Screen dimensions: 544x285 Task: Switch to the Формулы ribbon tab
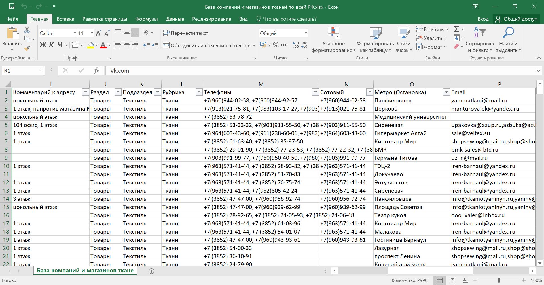coord(146,19)
